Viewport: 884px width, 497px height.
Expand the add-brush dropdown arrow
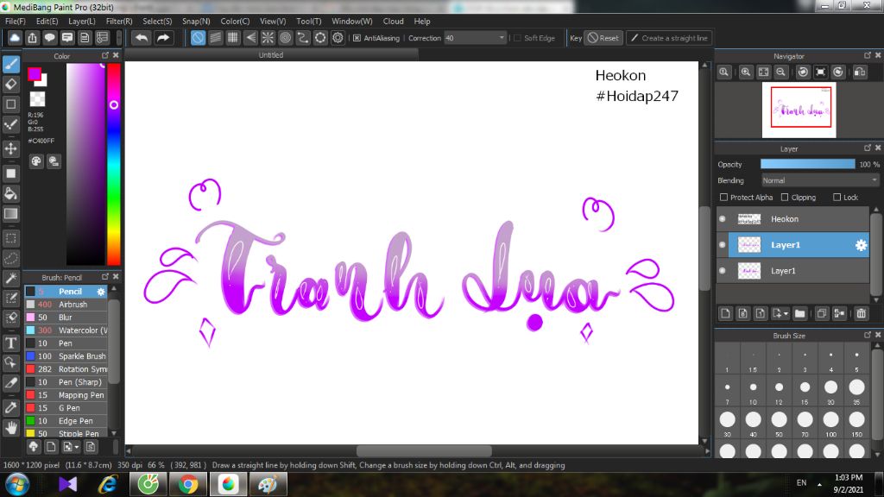point(77,447)
